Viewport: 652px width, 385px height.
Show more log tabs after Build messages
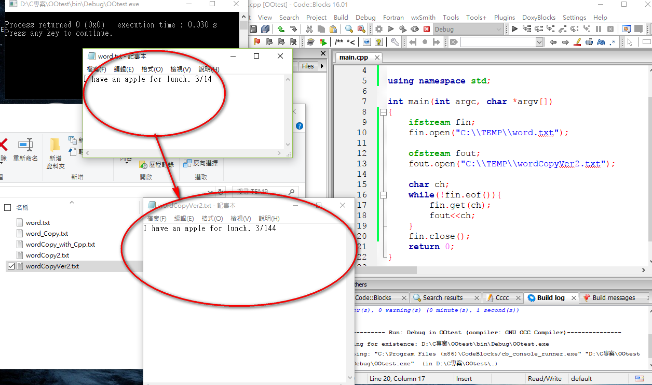(647, 298)
